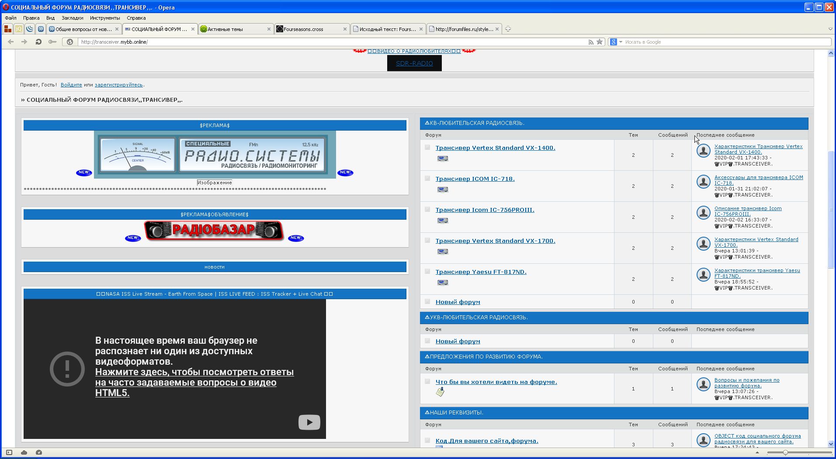This screenshot has height=459, width=836.
Task: Collapse the ПРЕДЛОЖЕНИЯ ПО РАЗВИТИЮ ФОРУМА category
Action: click(x=427, y=357)
